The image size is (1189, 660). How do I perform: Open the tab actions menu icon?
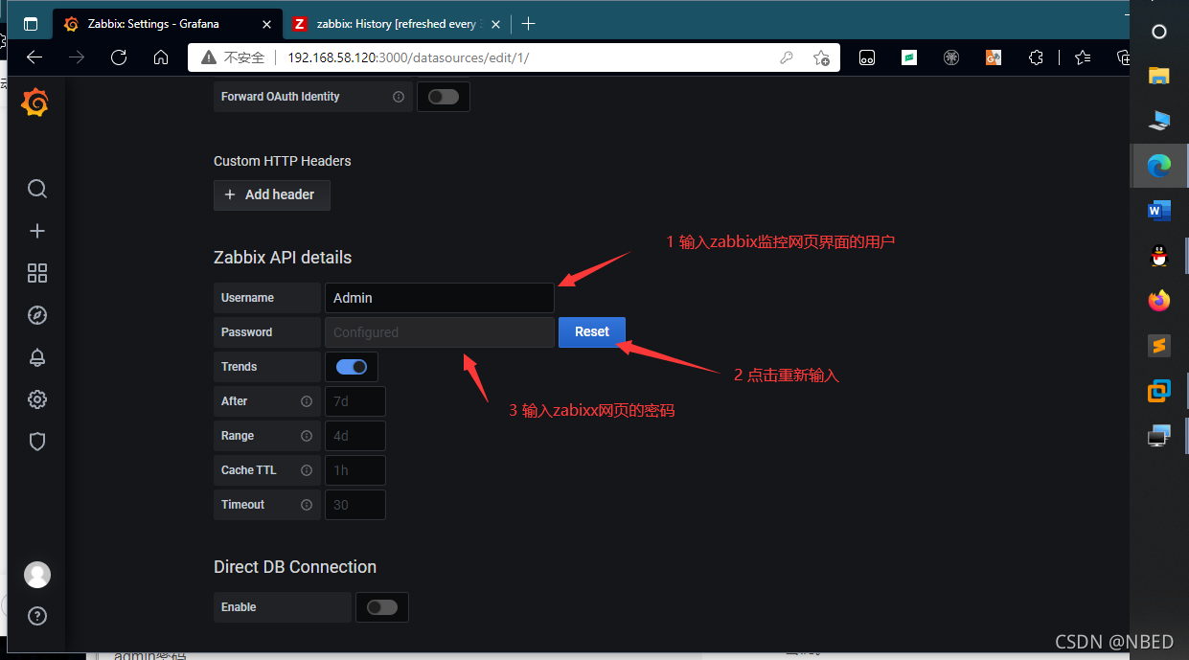pyautogui.click(x=31, y=24)
